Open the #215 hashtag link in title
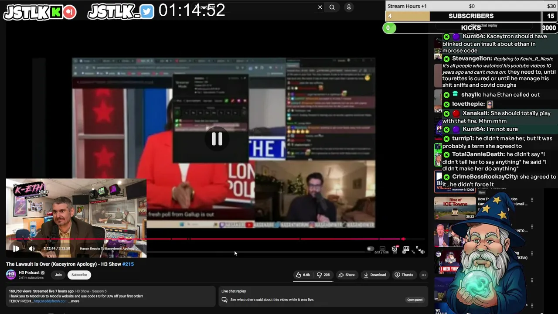 coord(128,264)
